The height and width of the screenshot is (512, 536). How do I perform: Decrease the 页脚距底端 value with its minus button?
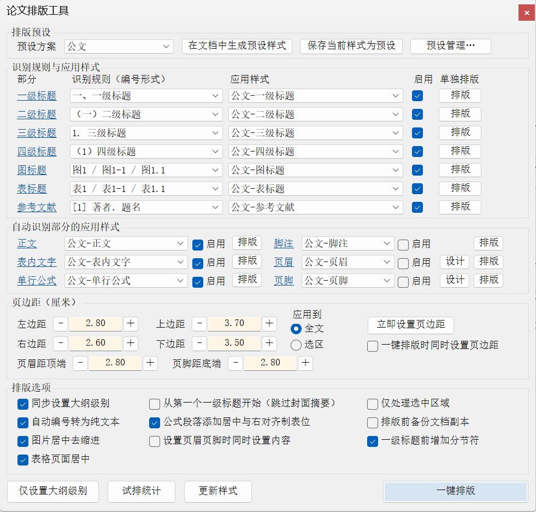pyautogui.click(x=236, y=363)
